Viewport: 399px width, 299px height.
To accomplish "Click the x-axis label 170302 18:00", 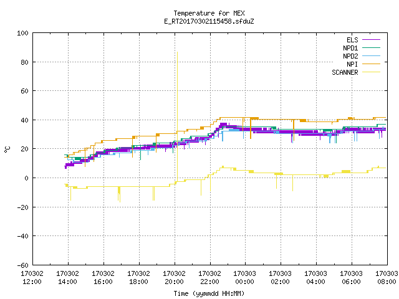I will 138,278.
